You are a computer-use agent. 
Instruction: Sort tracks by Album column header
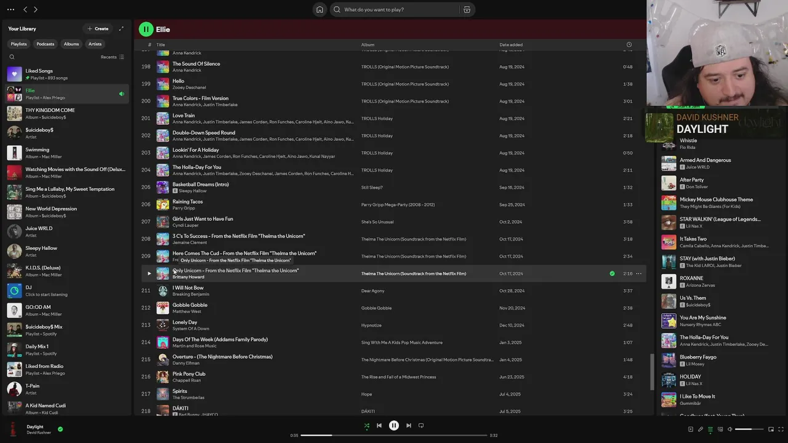(368, 44)
